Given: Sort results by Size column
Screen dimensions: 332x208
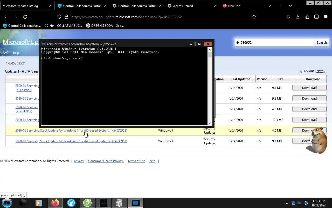Looking at the screenshot, I should pyautogui.click(x=280, y=79).
